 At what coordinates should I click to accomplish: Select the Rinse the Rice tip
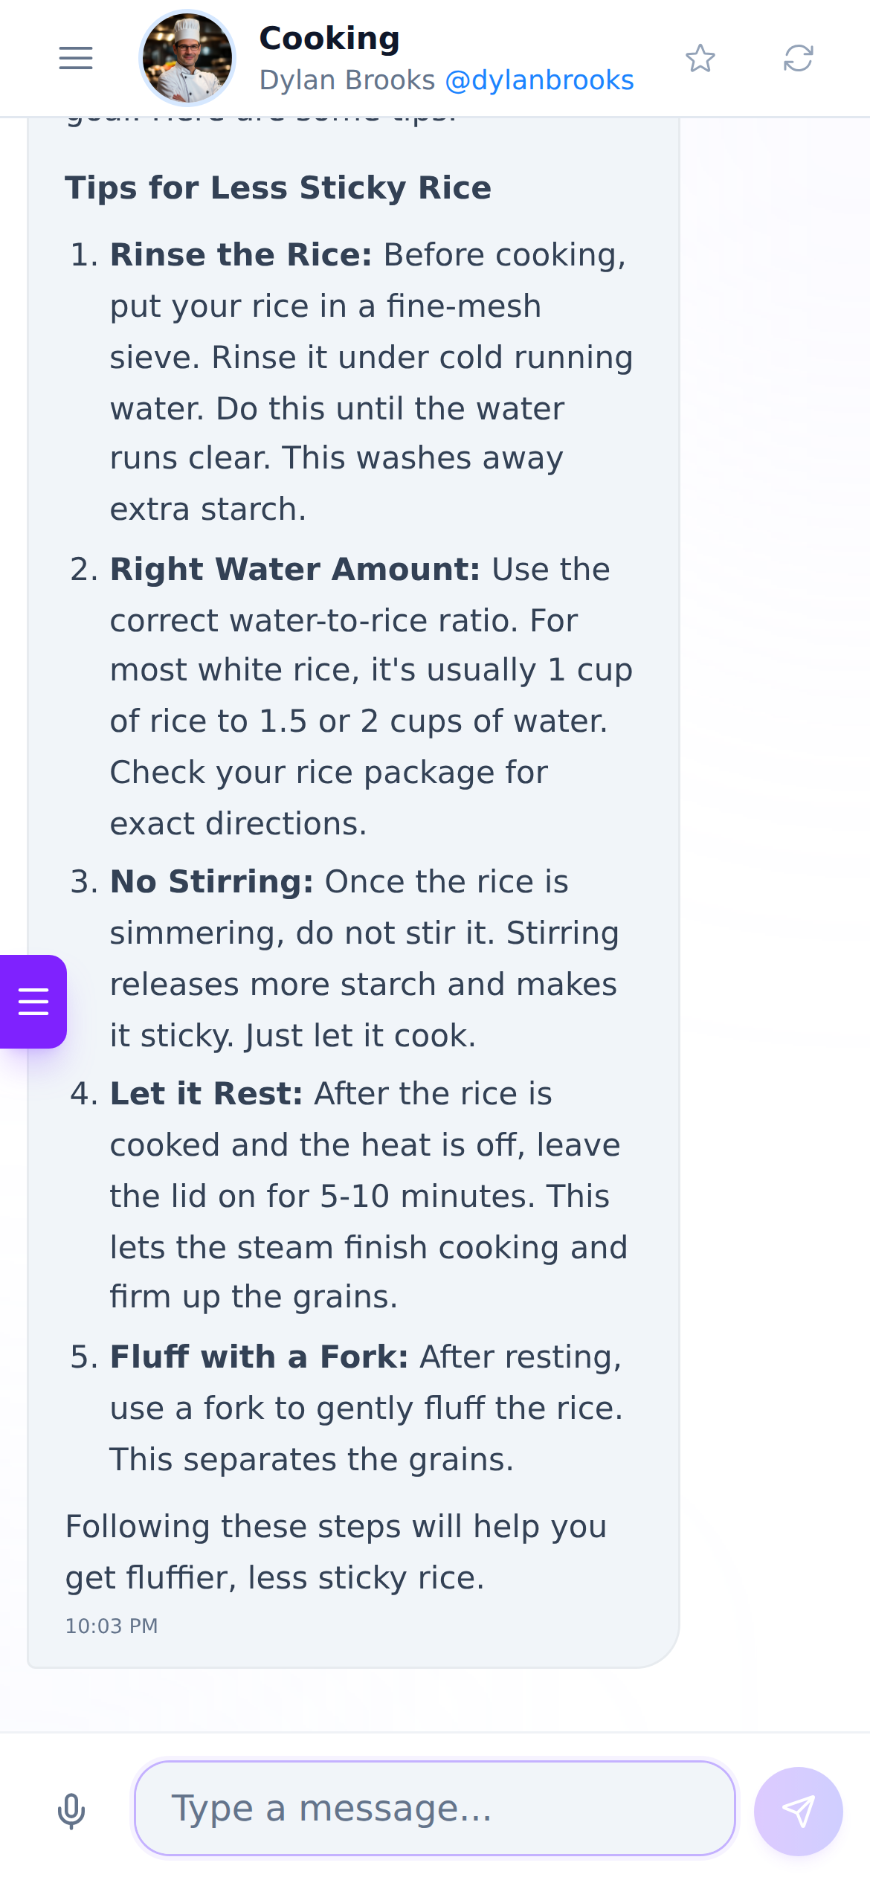pyautogui.click(x=349, y=382)
